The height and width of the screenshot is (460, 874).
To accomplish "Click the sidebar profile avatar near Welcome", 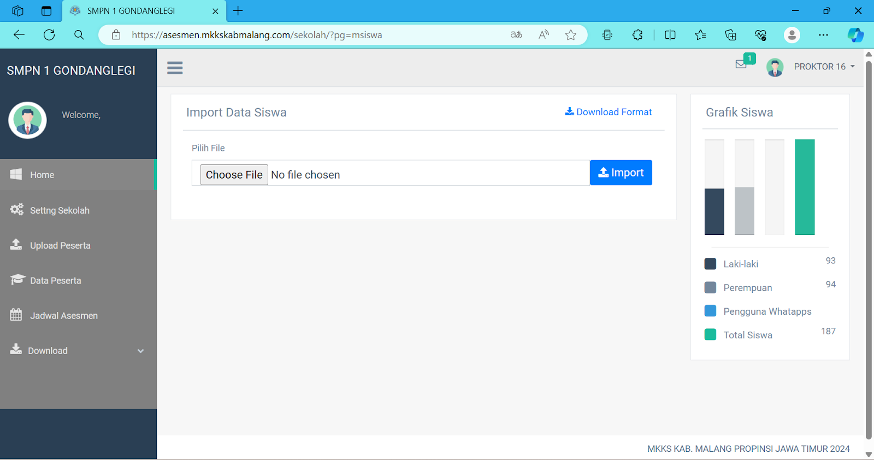I will tap(27, 120).
